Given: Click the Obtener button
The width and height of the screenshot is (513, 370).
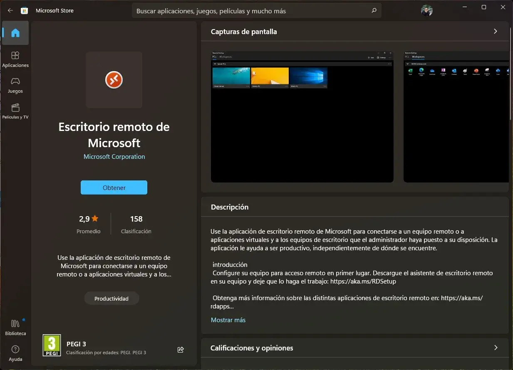Looking at the screenshot, I should [114, 187].
